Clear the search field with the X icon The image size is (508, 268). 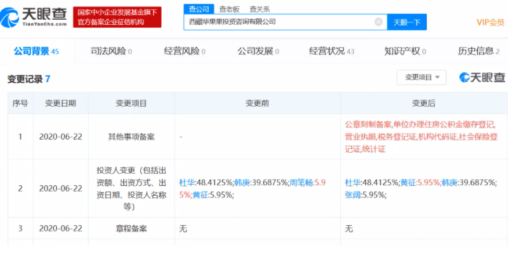click(378, 22)
